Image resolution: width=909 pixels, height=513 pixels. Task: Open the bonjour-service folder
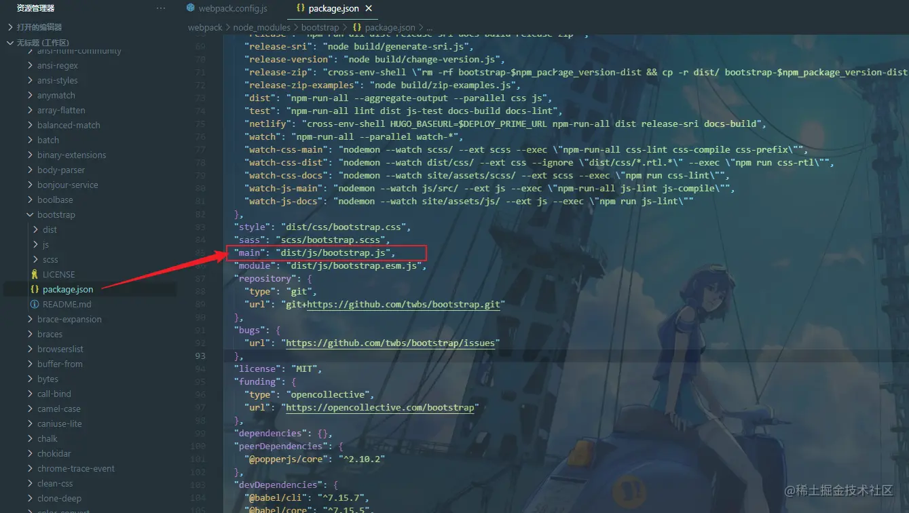click(68, 185)
